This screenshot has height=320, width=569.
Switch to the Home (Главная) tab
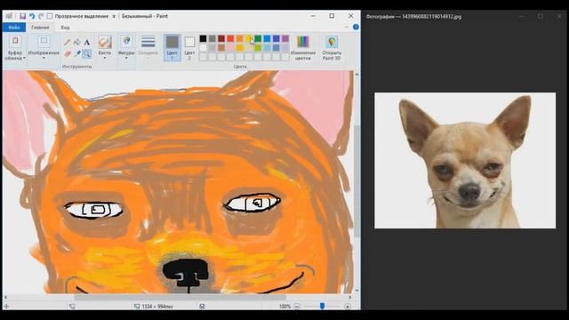pyautogui.click(x=40, y=28)
